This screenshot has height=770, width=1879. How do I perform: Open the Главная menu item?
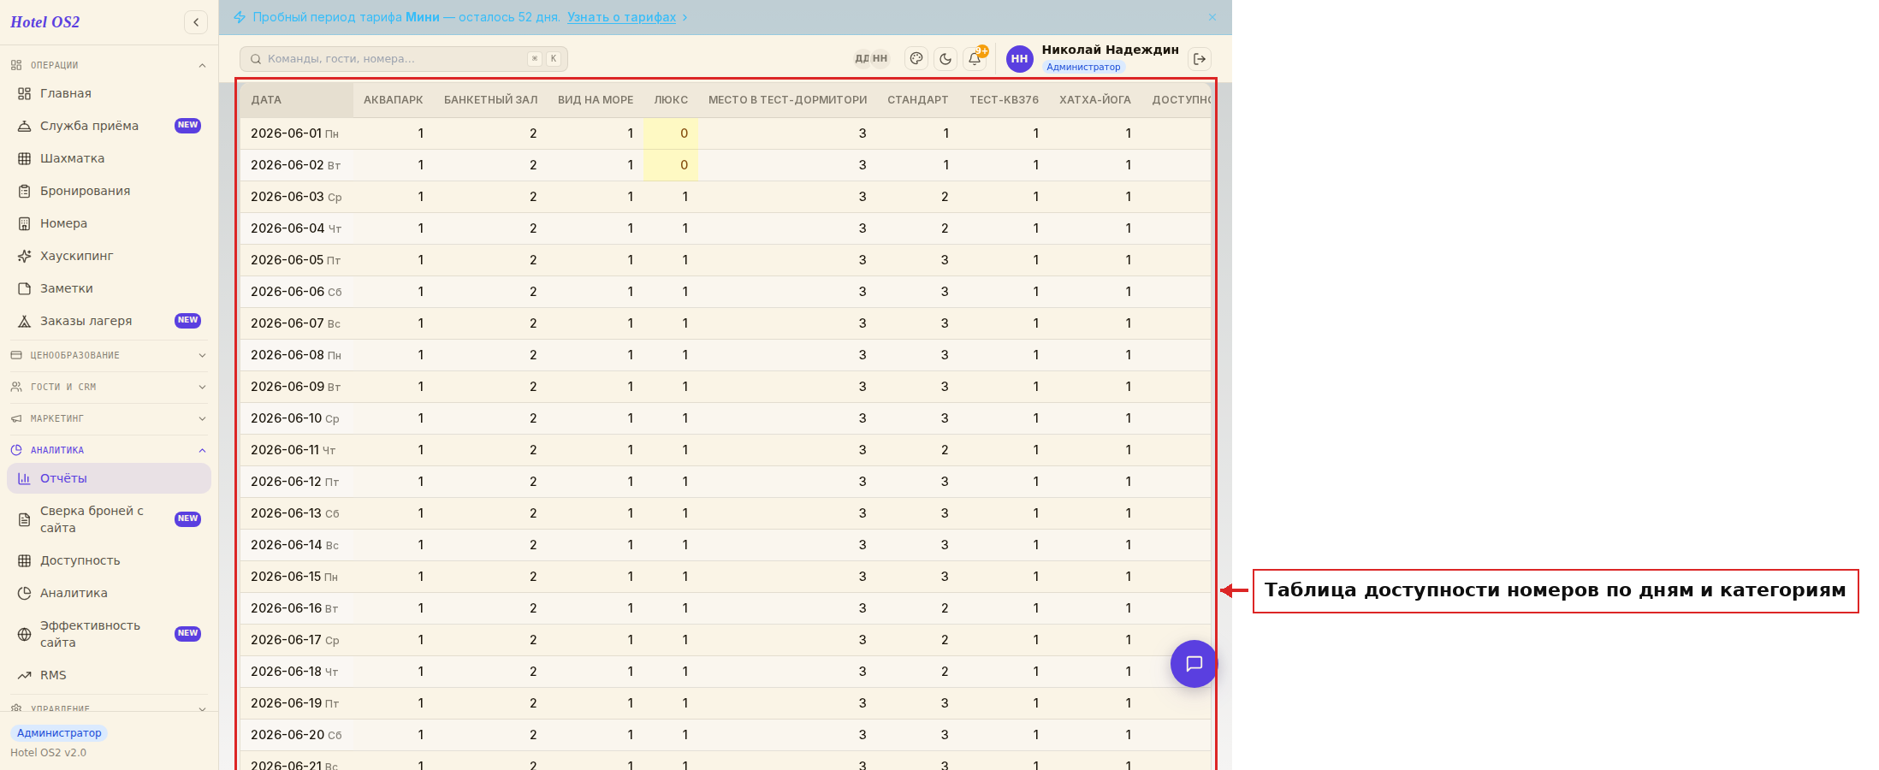pos(110,93)
